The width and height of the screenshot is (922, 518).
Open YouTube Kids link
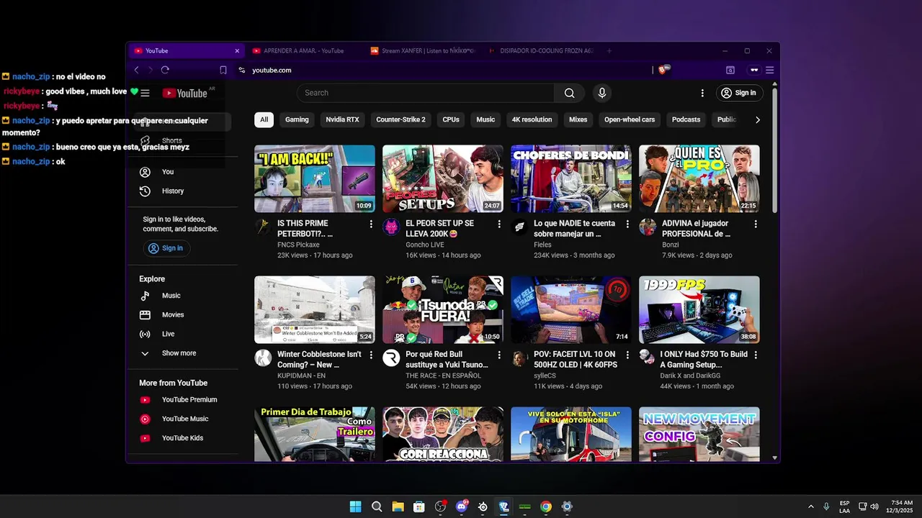coord(182,437)
